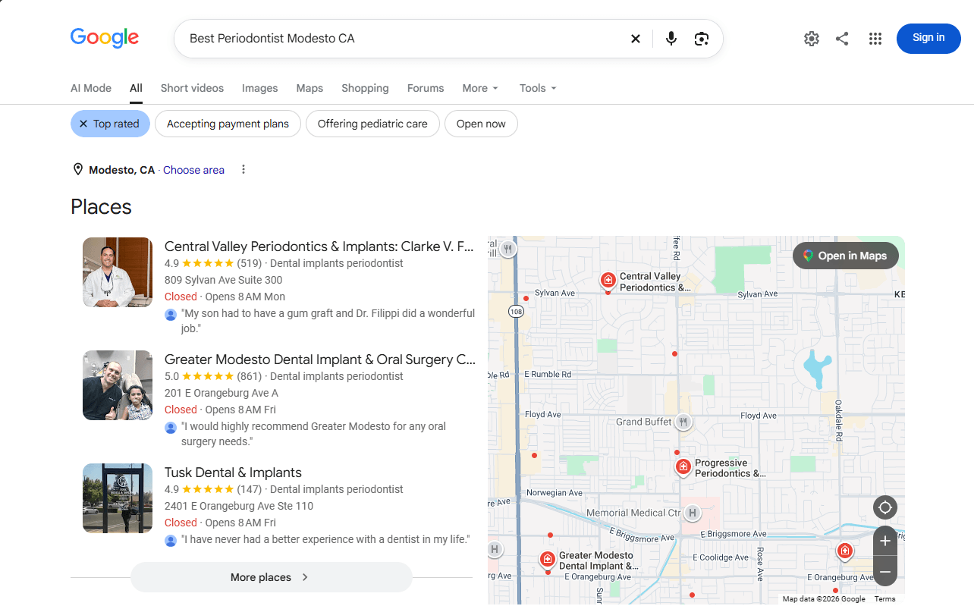The image size is (974, 606).
Task: Open search by image camera icon
Action: (702, 39)
